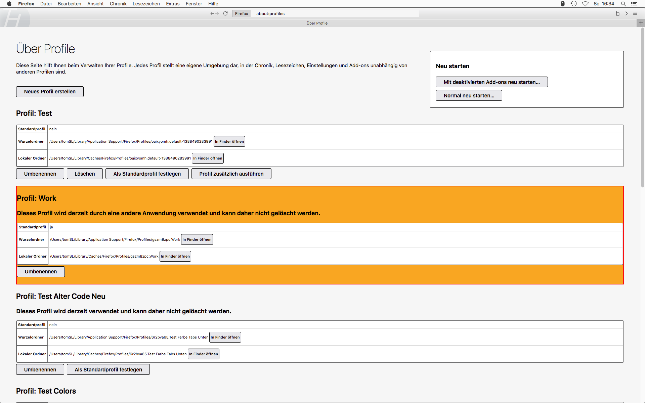Viewport: 645px width, 403px height.
Task: Open the Lesezeichen menu
Action: (146, 4)
